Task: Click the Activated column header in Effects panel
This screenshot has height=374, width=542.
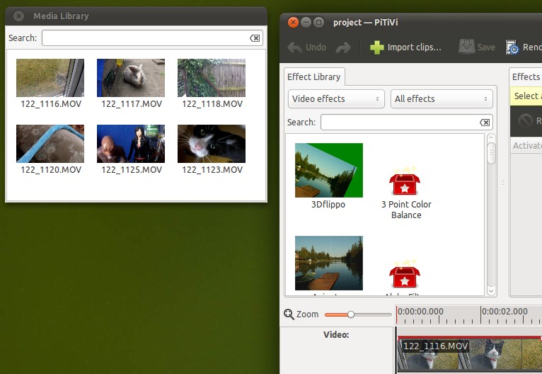Action: (526, 146)
